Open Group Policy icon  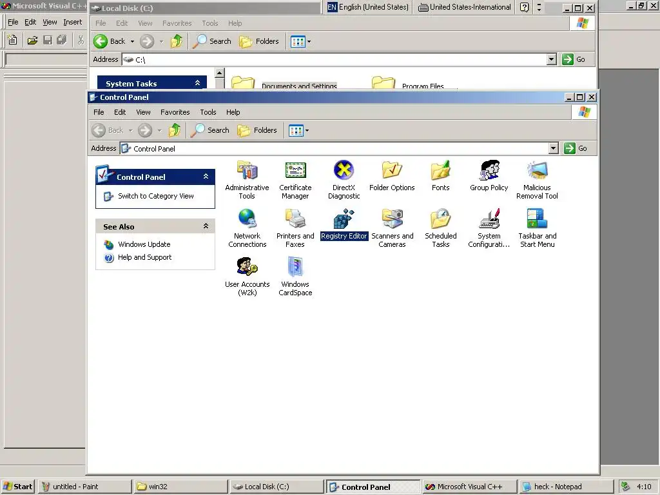(489, 170)
